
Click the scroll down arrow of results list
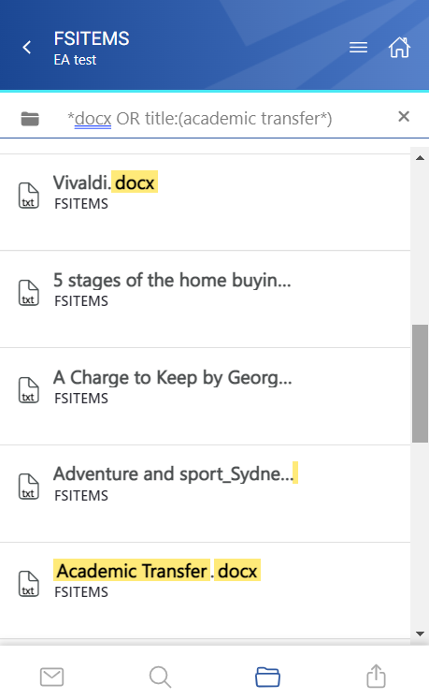coord(420,633)
